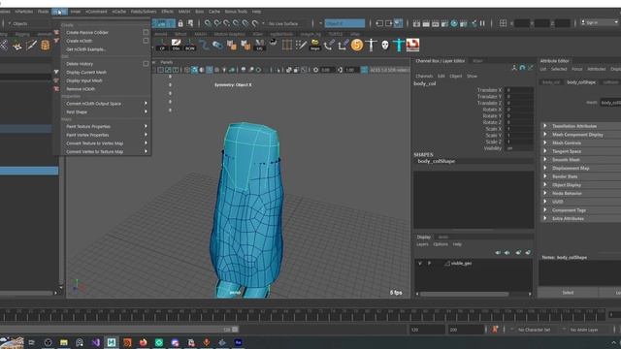Open Visual Studio from the taskbar
The width and height of the screenshot is (621, 349).
(x=95, y=342)
